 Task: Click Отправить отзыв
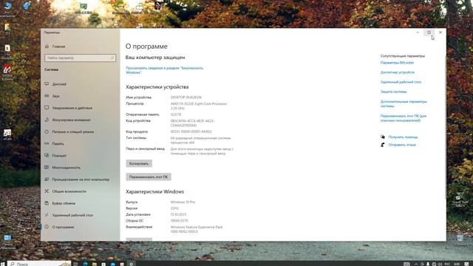point(402,145)
